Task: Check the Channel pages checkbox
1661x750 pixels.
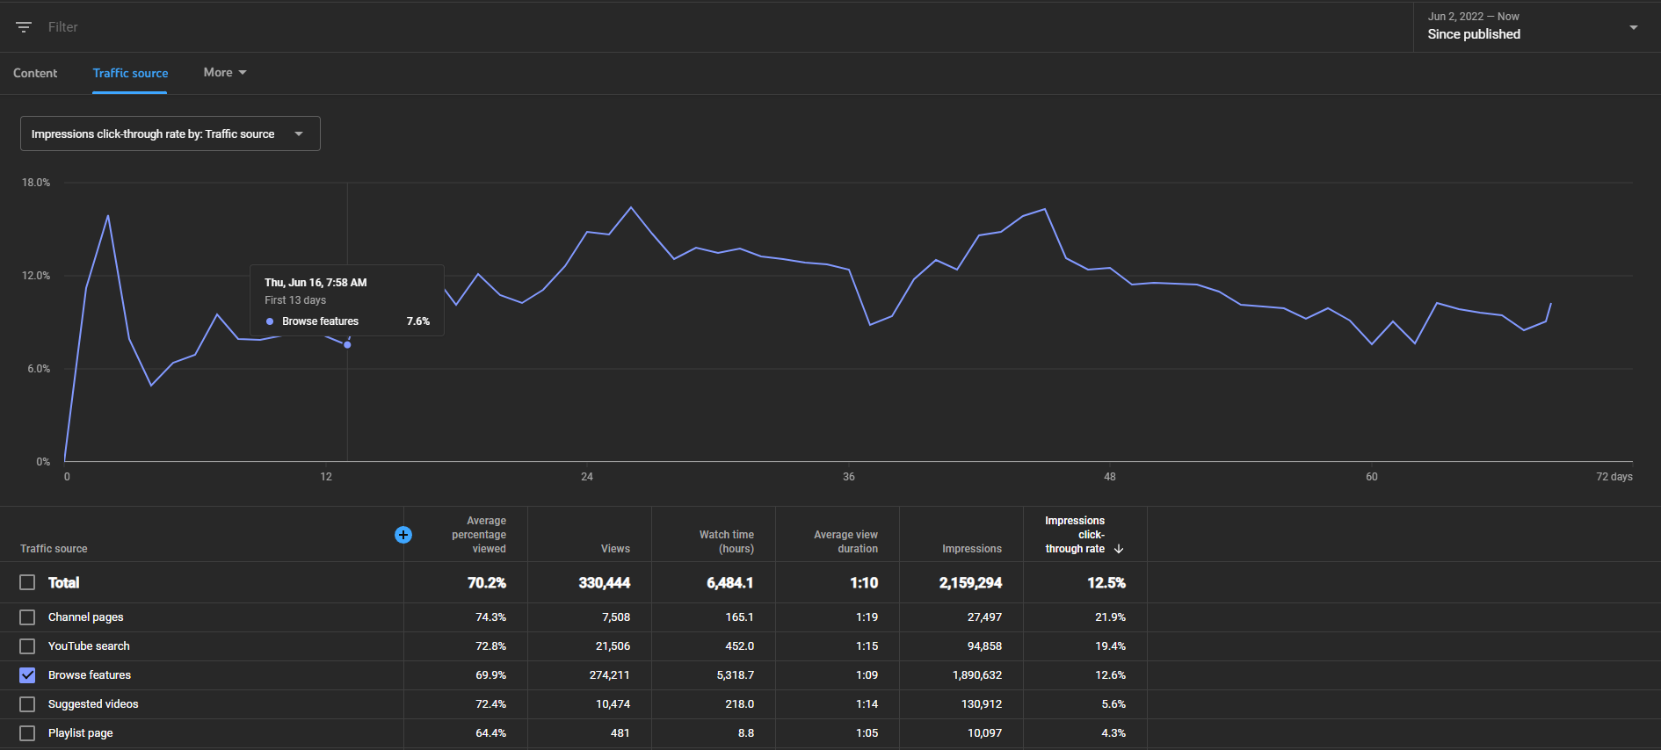Action: [x=27, y=617]
